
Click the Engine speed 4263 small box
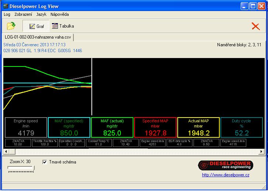153,143
